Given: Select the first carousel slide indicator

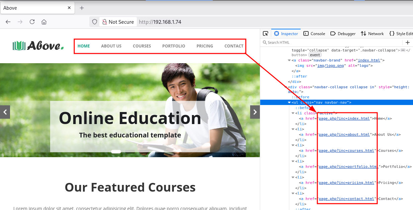Looking at the screenshot, I should click(116, 152).
